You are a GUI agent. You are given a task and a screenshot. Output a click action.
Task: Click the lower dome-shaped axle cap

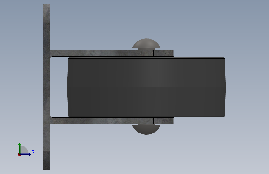click(x=146, y=129)
